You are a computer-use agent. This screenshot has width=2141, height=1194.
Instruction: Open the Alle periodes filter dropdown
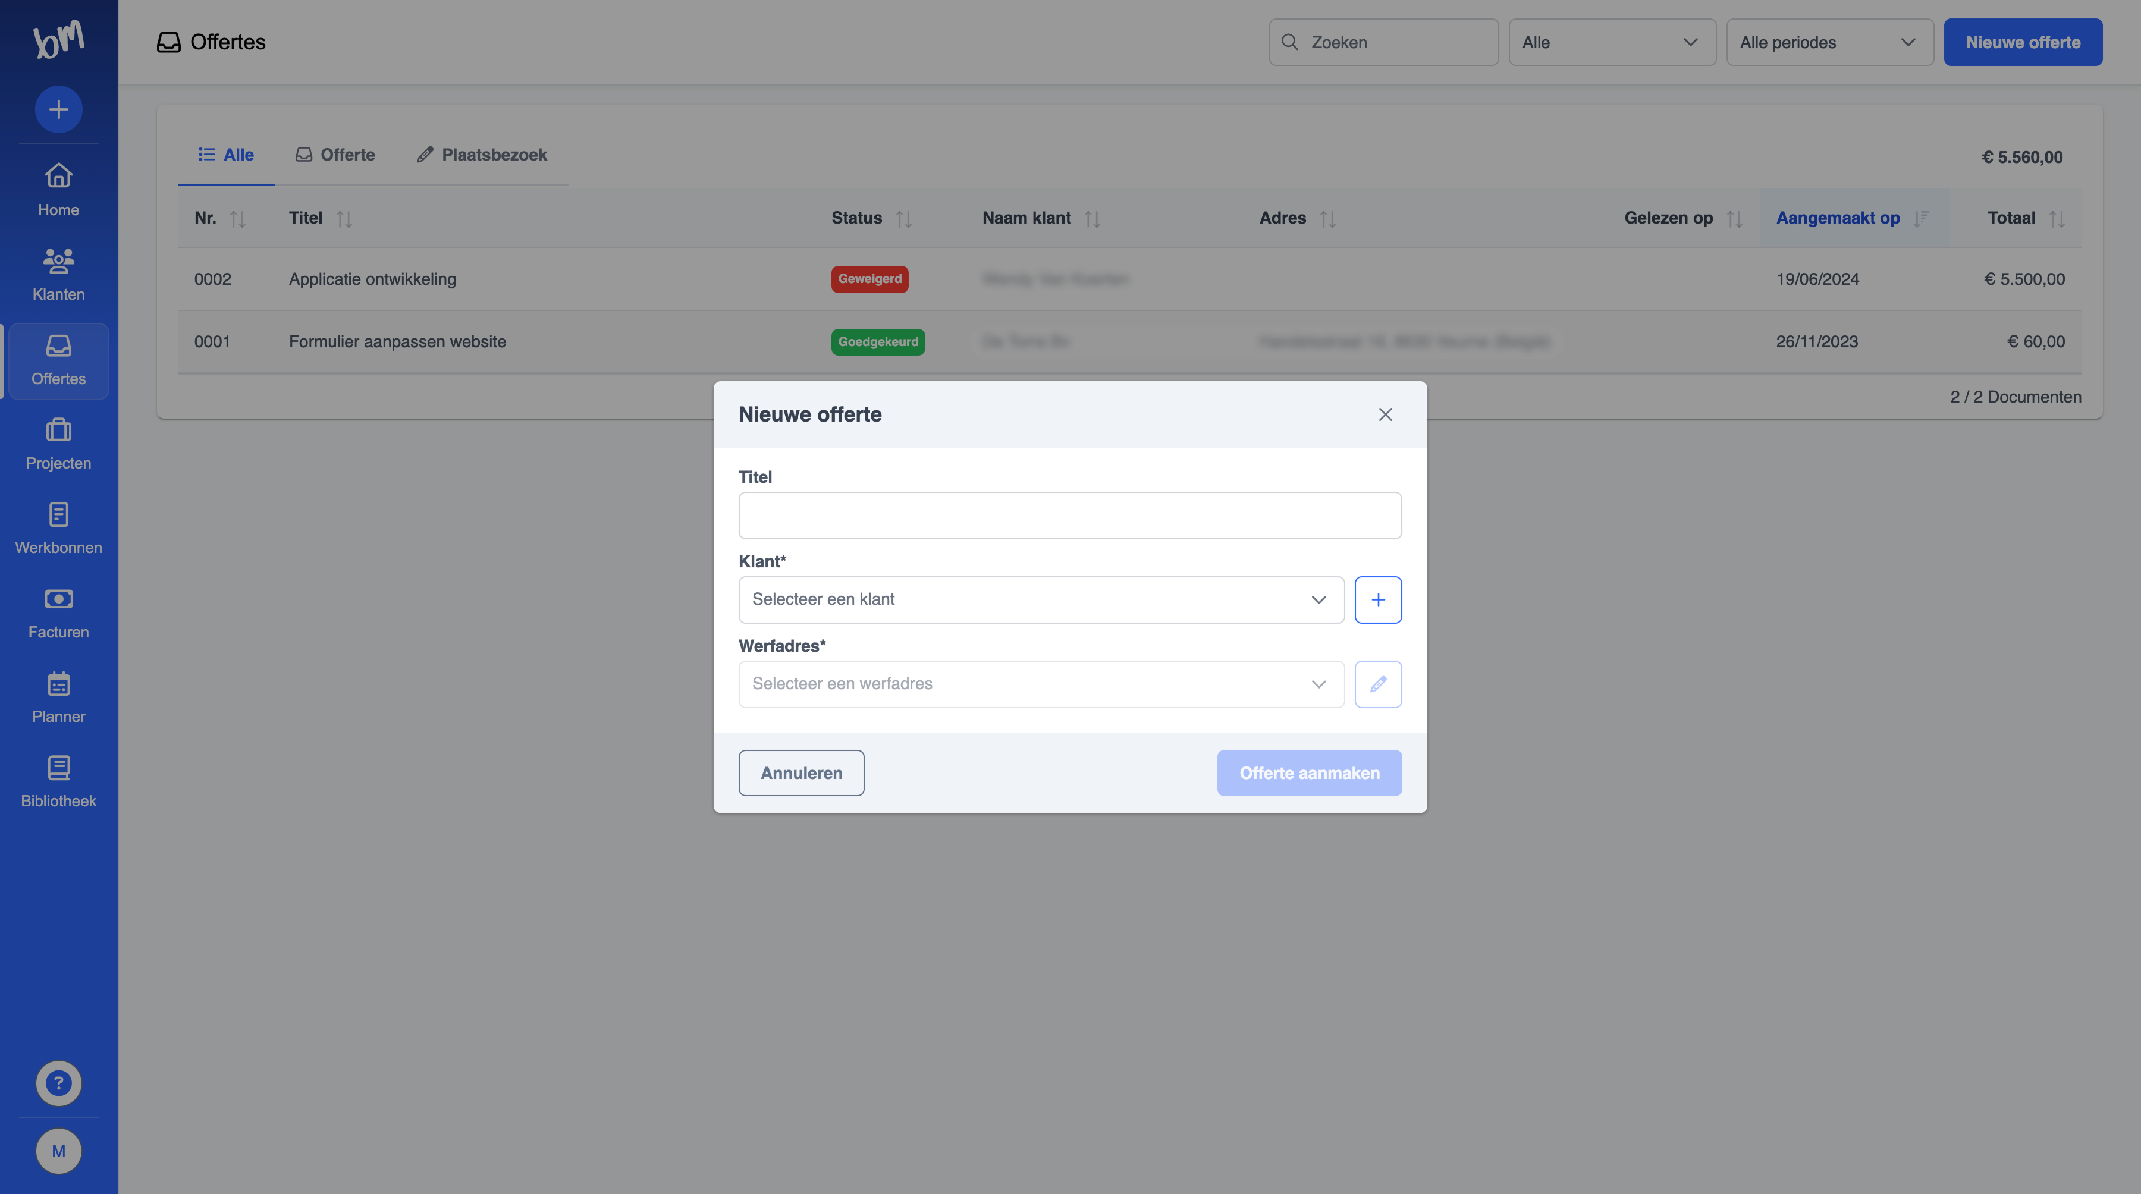pyautogui.click(x=1829, y=42)
